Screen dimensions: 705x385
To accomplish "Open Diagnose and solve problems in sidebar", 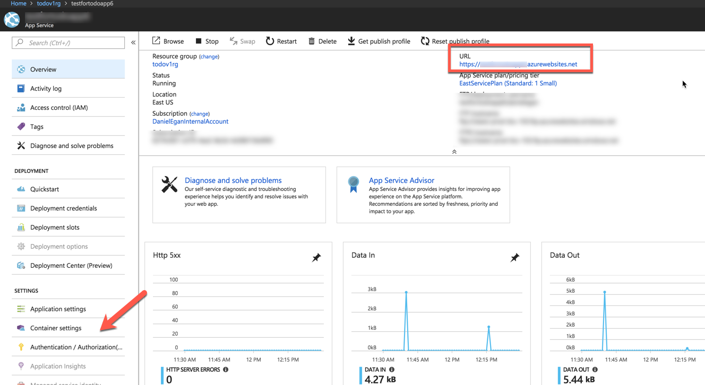I will pyautogui.click(x=68, y=146).
